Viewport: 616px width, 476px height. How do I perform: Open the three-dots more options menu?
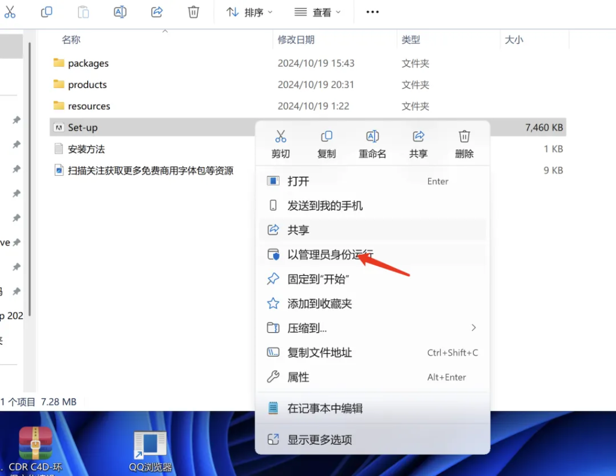[372, 12]
